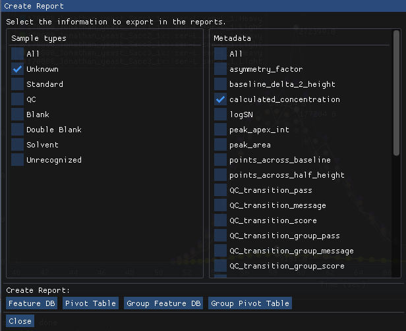This screenshot has height=331, width=406.
Task: Enable asymmetry_factor metadata
Action: point(220,69)
